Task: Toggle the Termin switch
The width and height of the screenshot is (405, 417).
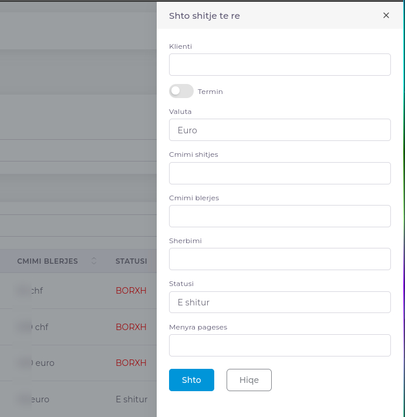Action: point(181,91)
